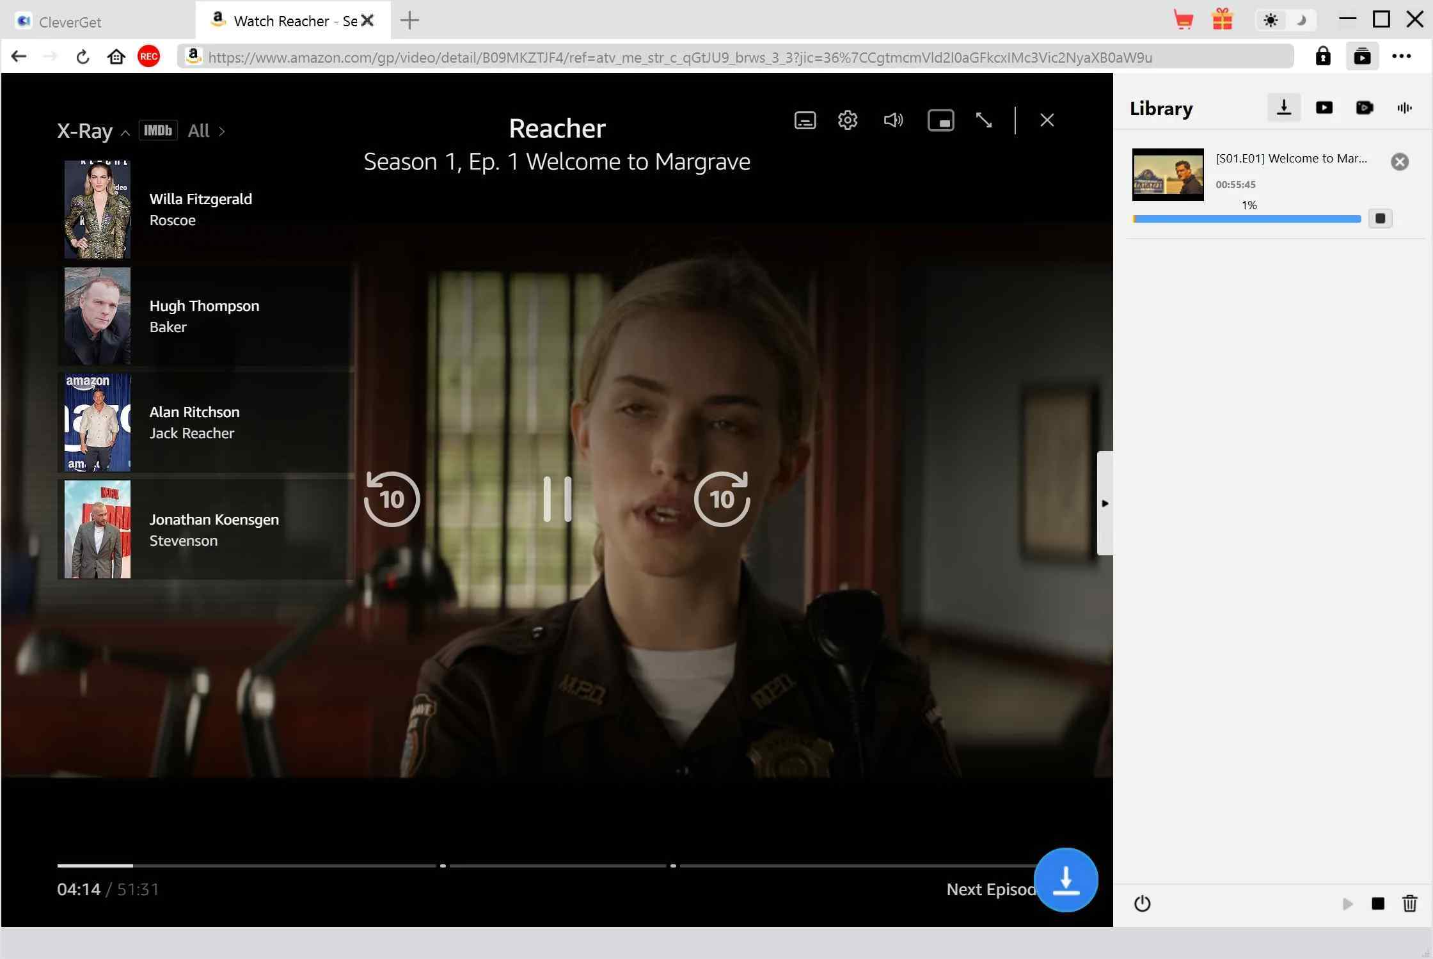The image size is (1433, 959).
Task: Switch Library to video downloads view
Action: pyautogui.click(x=1324, y=107)
